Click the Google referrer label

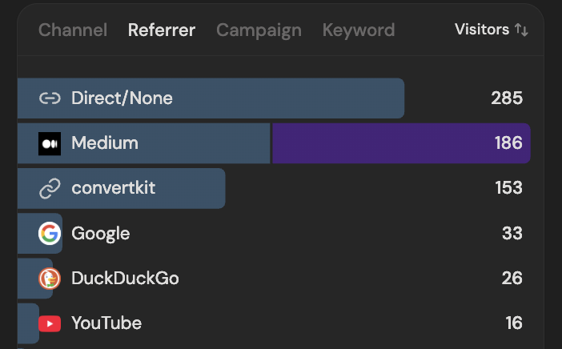click(101, 234)
